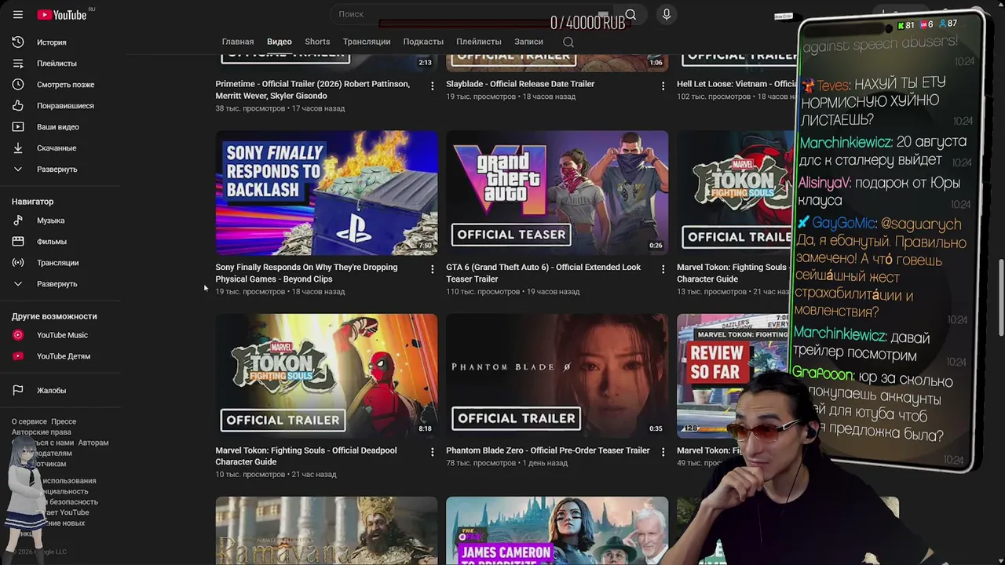1005x565 pixels.
Task: Play the Ramayana video thumbnail
Action: (327, 530)
